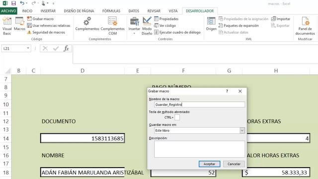Click the macro name field Guardar_Registro
This screenshot has width=318, height=179.
(x=199, y=104)
